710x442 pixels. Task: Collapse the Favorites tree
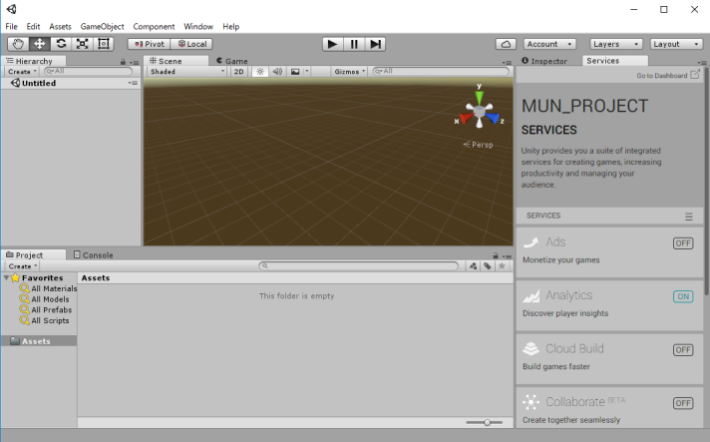6,277
